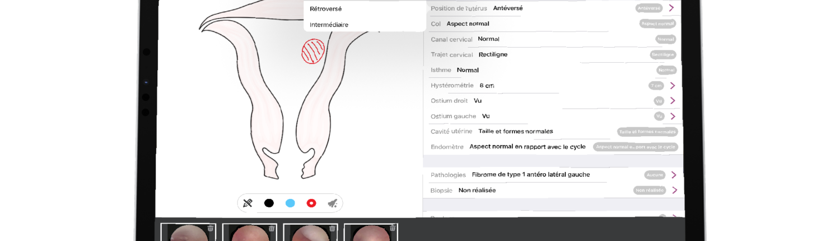Viewport: 840px width, 241px height.
Task: Click the 'Trajet cervical' label
Action: coord(452,54)
